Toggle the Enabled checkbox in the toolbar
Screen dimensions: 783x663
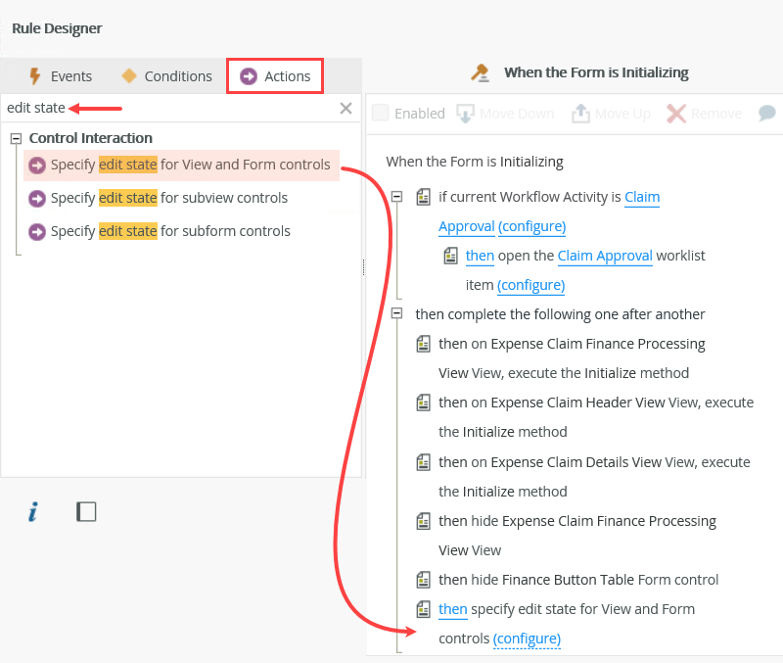click(x=381, y=114)
